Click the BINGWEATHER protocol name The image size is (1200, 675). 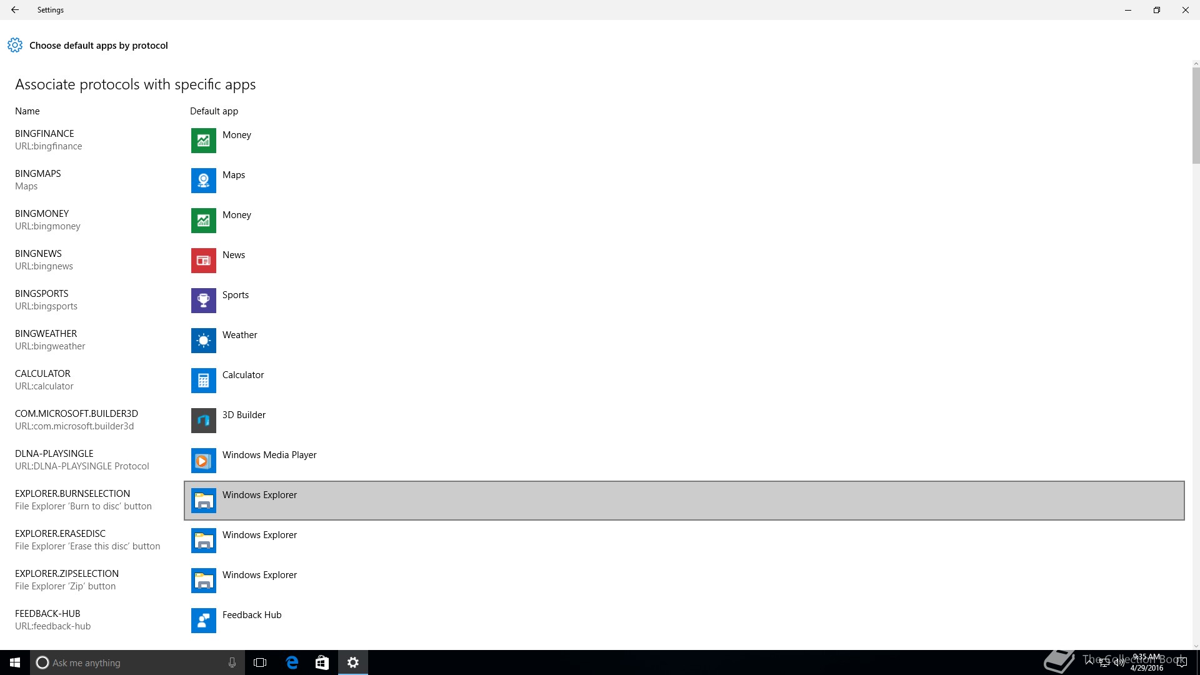tap(46, 334)
